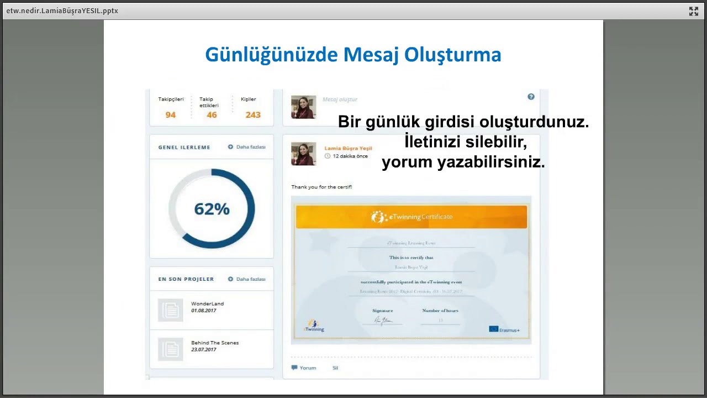Screen dimensions: 707x398
Task: Delete the post with Sil
Action: pos(335,368)
